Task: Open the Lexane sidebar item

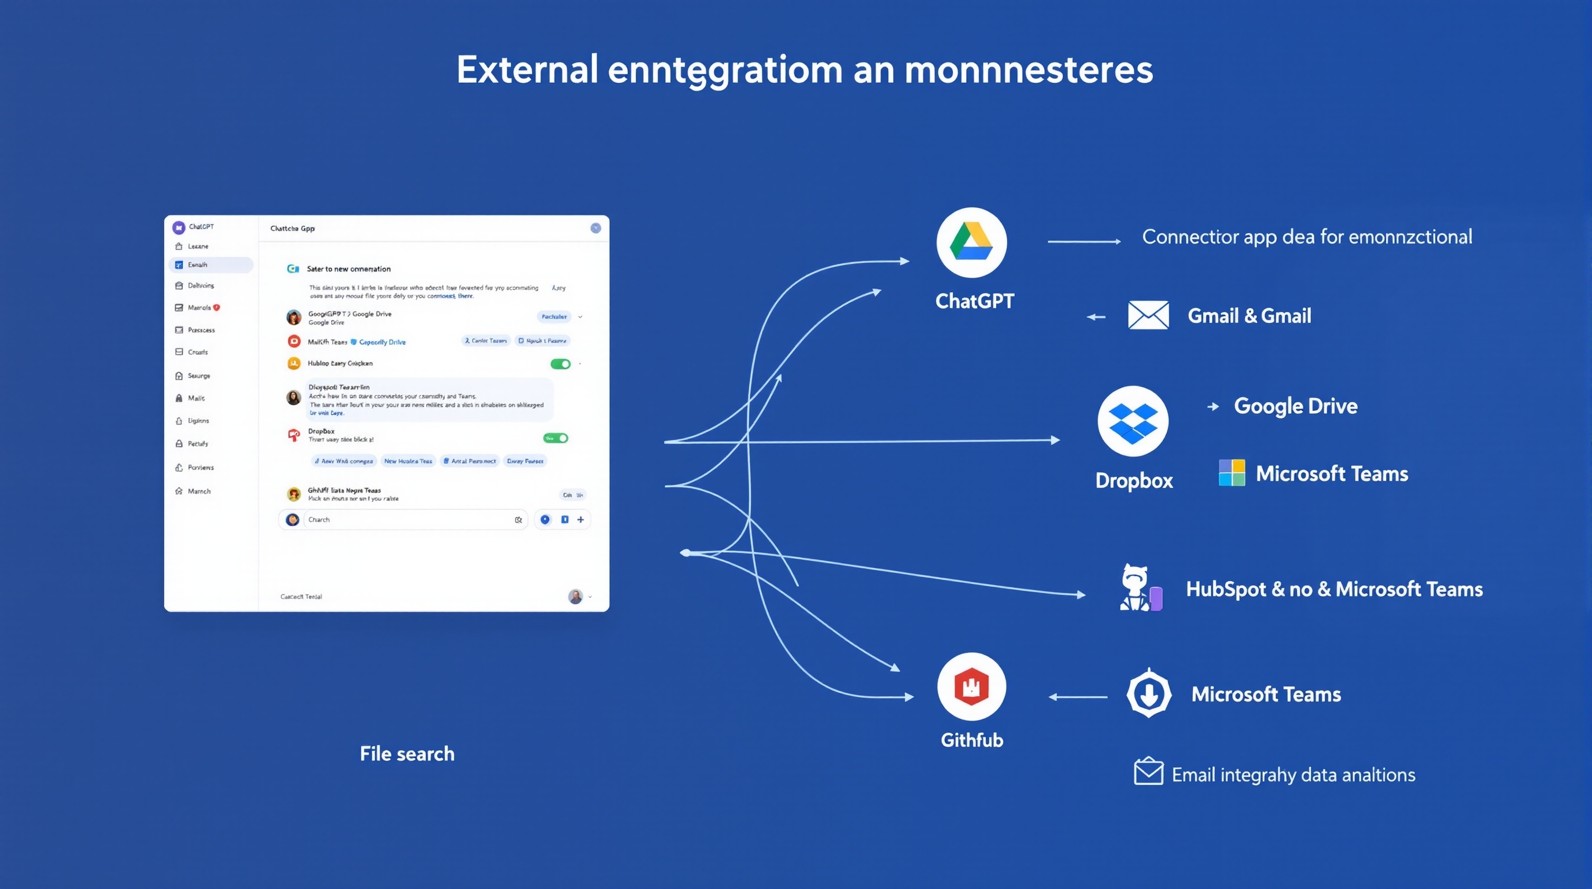Action: (210, 246)
